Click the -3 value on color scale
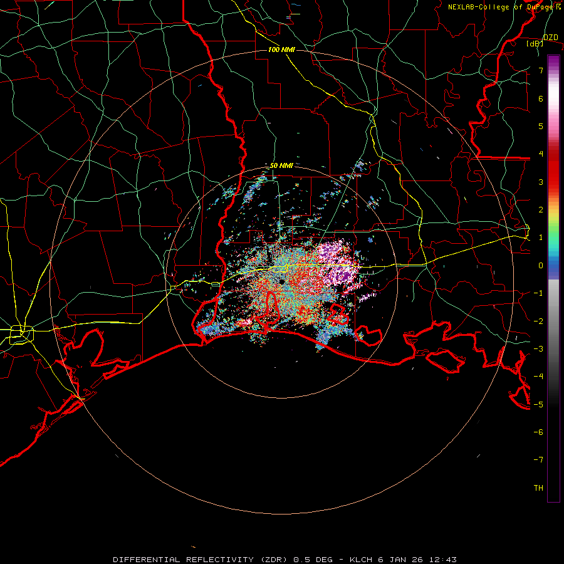Image resolution: width=564 pixels, height=564 pixels. [538, 349]
